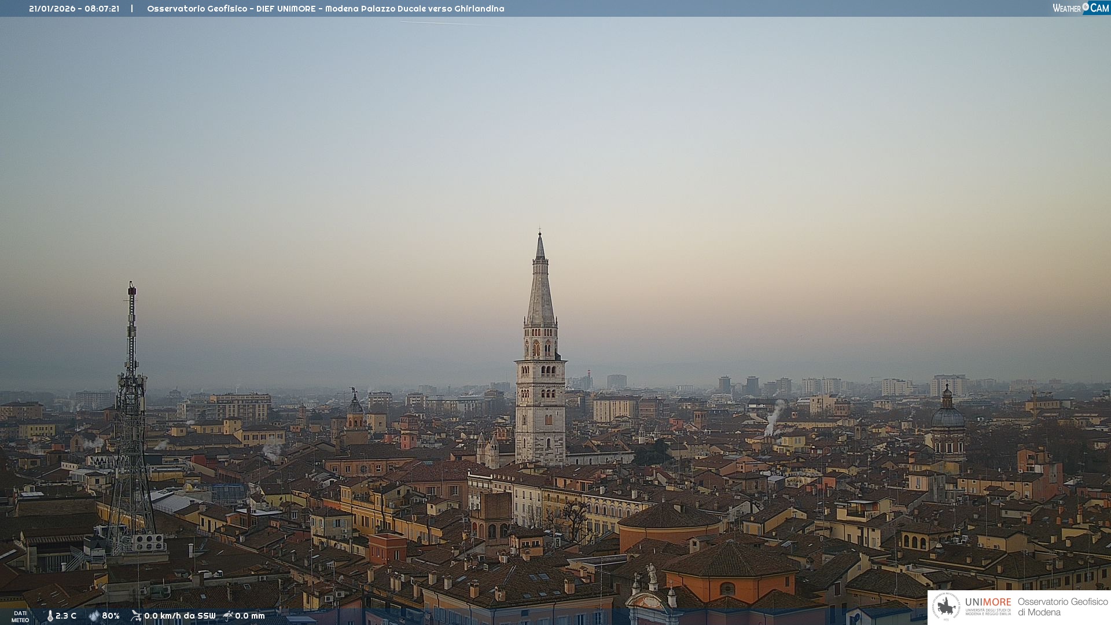Click the 2.3 C temperature reading

(x=66, y=616)
